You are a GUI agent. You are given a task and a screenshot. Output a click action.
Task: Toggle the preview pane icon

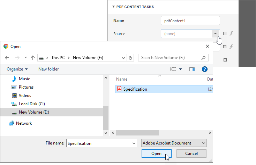[x=192, y=69]
